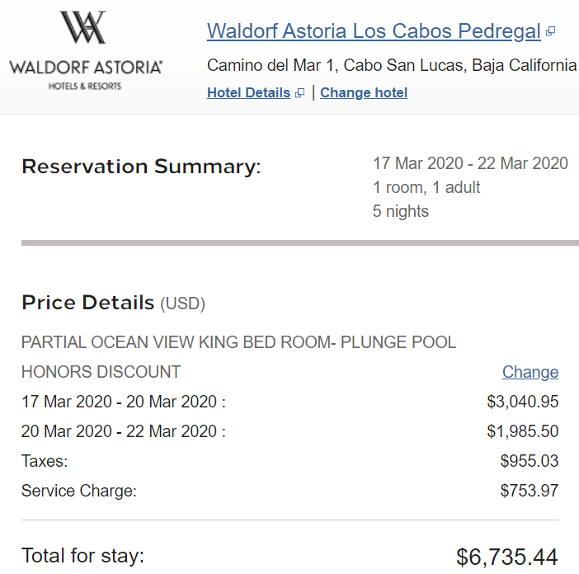Image resolution: width=579 pixels, height=574 pixels.
Task: Click Change link for Honors Discount rate
Action: [x=530, y=372]
